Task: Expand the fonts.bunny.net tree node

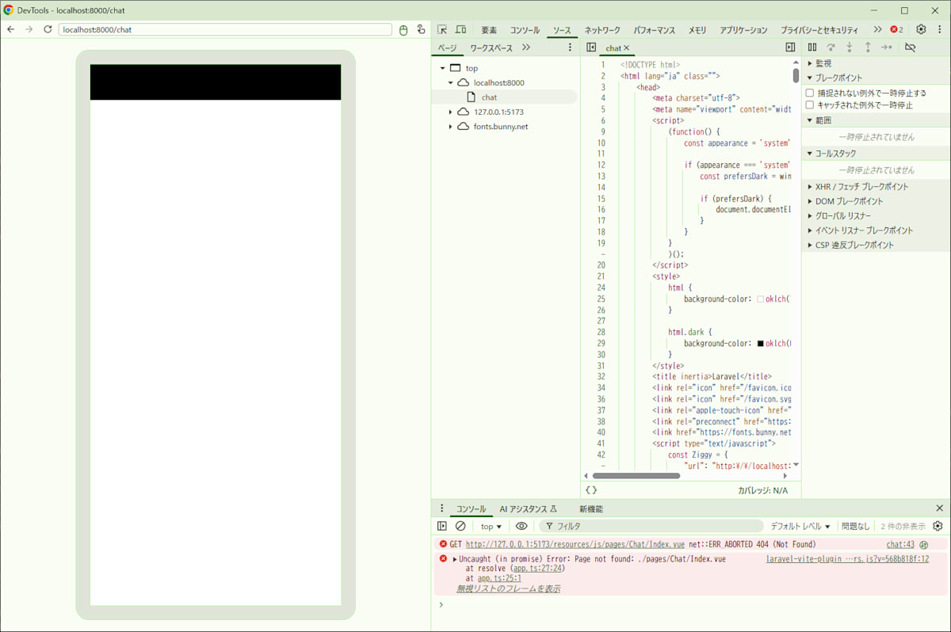Action: pyautogui.click(x=451, y=126)
